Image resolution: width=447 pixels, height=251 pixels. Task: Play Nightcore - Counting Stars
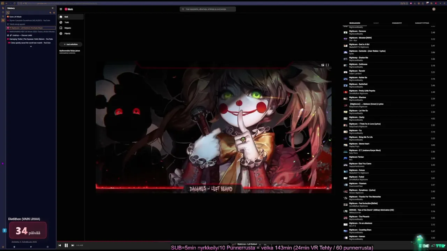[389, 231]
